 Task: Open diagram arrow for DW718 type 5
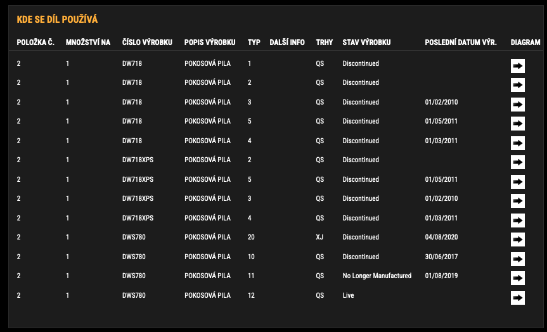[x=518, y=124]
